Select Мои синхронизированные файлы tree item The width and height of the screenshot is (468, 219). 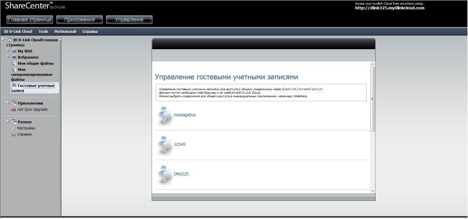[x=32, y=74]
